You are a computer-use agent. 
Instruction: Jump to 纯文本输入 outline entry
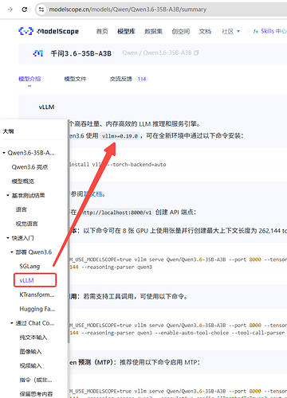click(x=33, y=338)
